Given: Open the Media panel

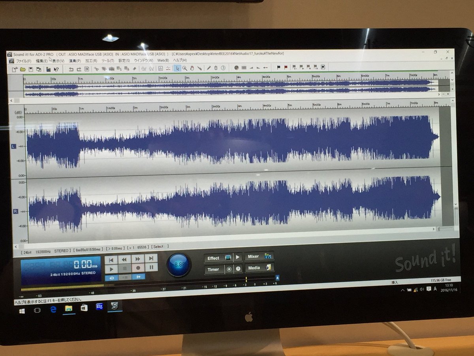Looking at the screenshot, I should click(x=260, y=268).
